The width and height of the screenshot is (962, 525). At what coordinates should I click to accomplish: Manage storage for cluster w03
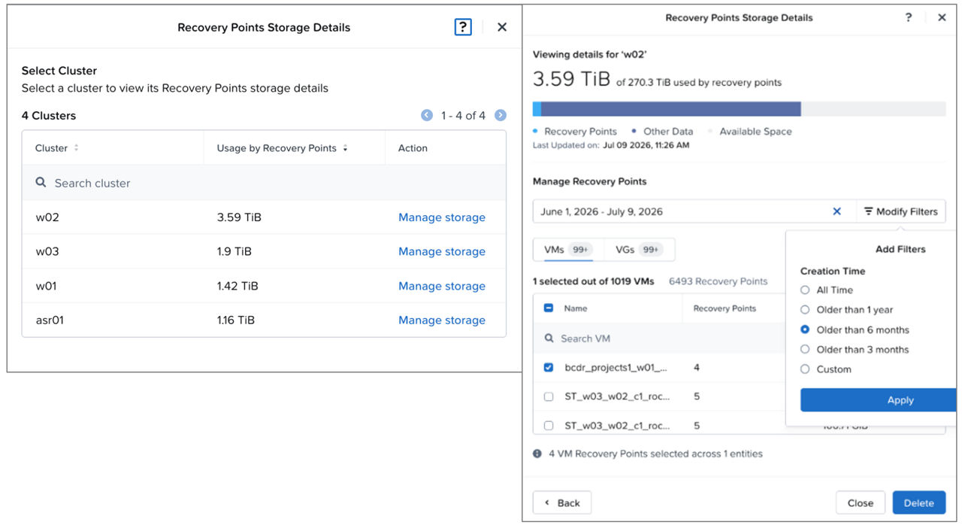442,251
